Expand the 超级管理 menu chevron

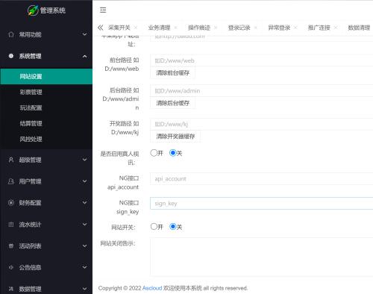pos(85,160)
